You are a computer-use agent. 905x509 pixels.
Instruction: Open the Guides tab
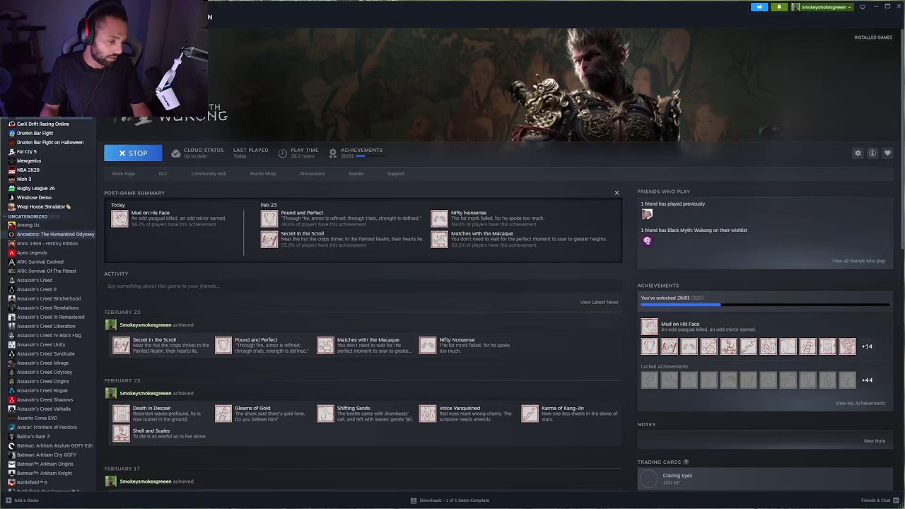[356, 174]
